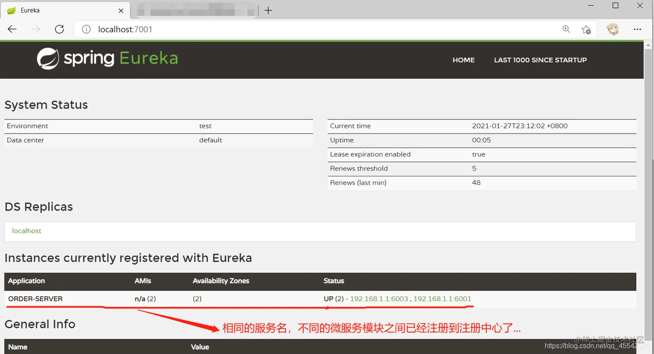Click the Status column header

pyautogui.click(x=333, y=281)
